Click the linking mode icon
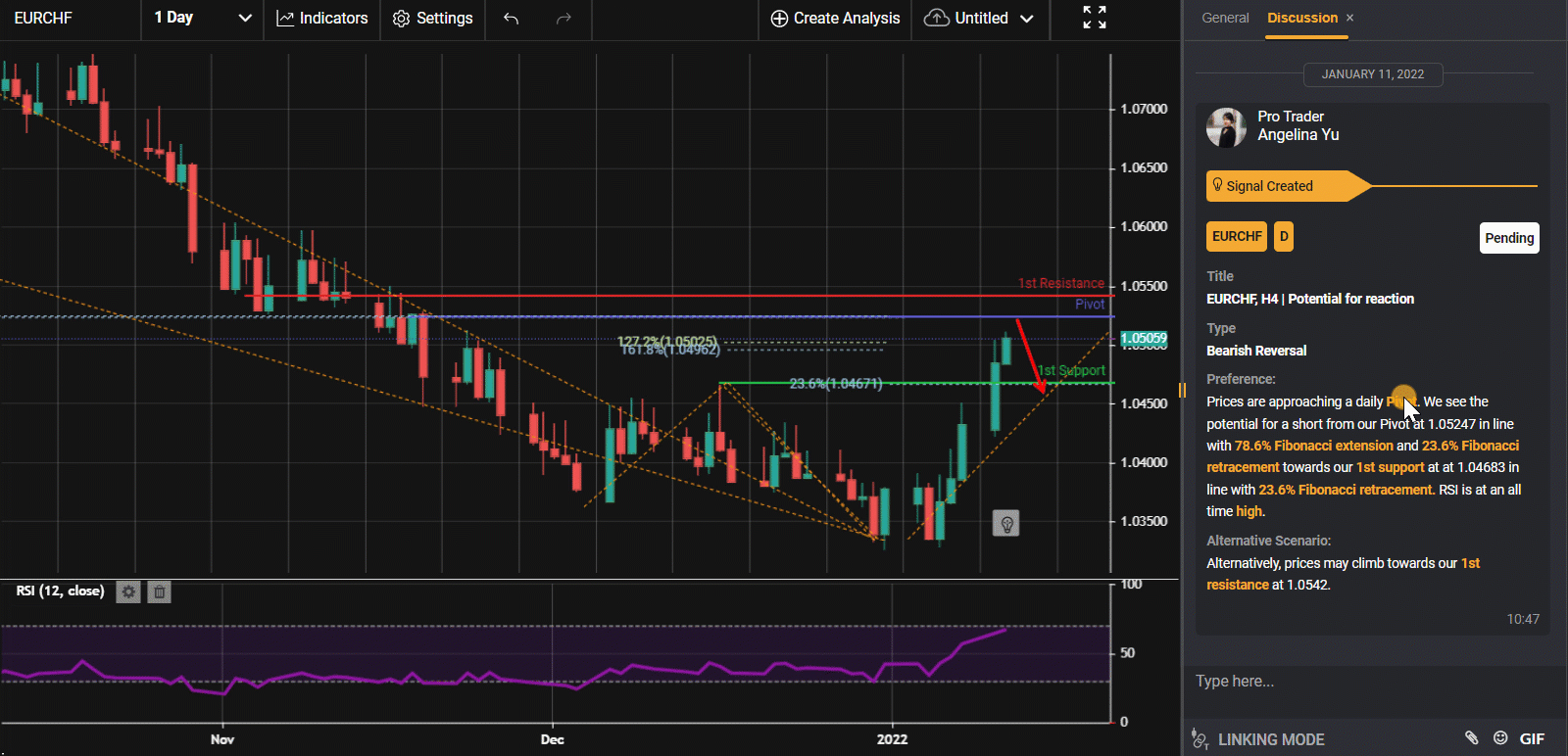1568x756 pixels. coord(1200,739)
